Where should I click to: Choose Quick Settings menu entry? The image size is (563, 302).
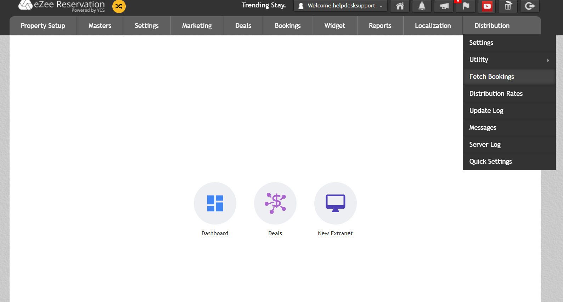[x=509, y=162]
